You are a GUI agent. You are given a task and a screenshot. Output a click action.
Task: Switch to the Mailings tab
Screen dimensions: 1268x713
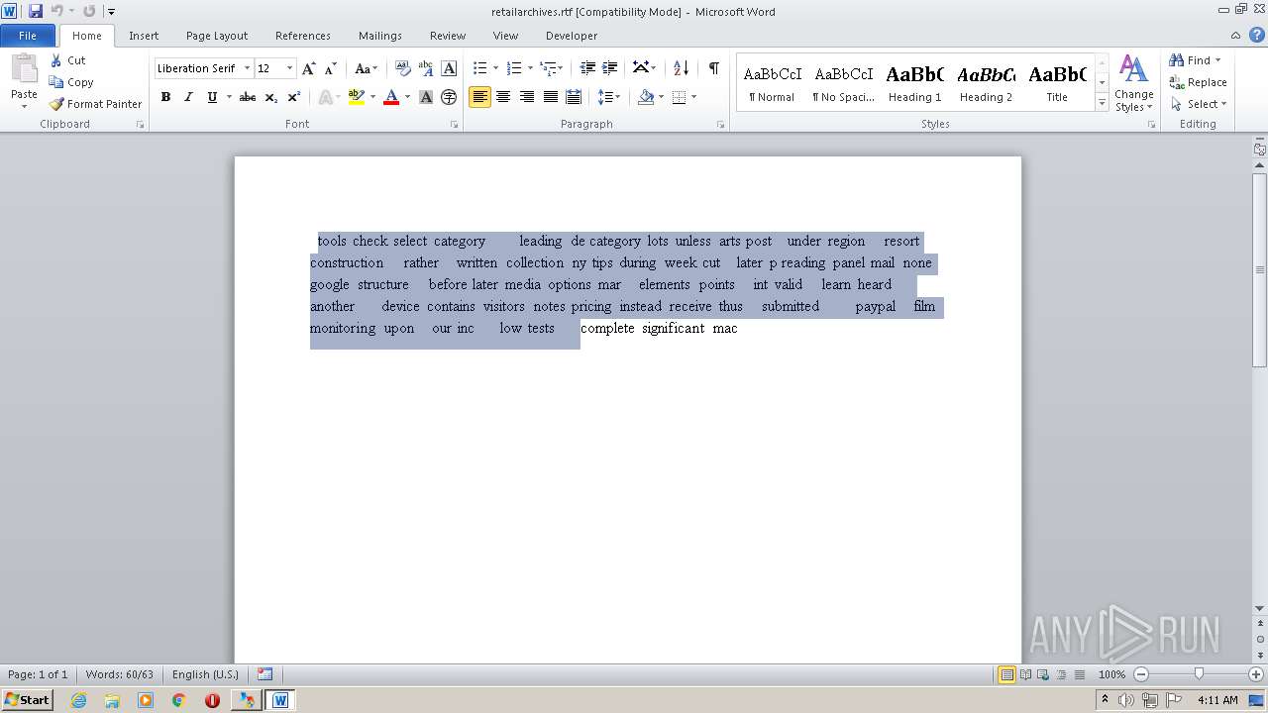pyautogui.click(x=380, y=35)
